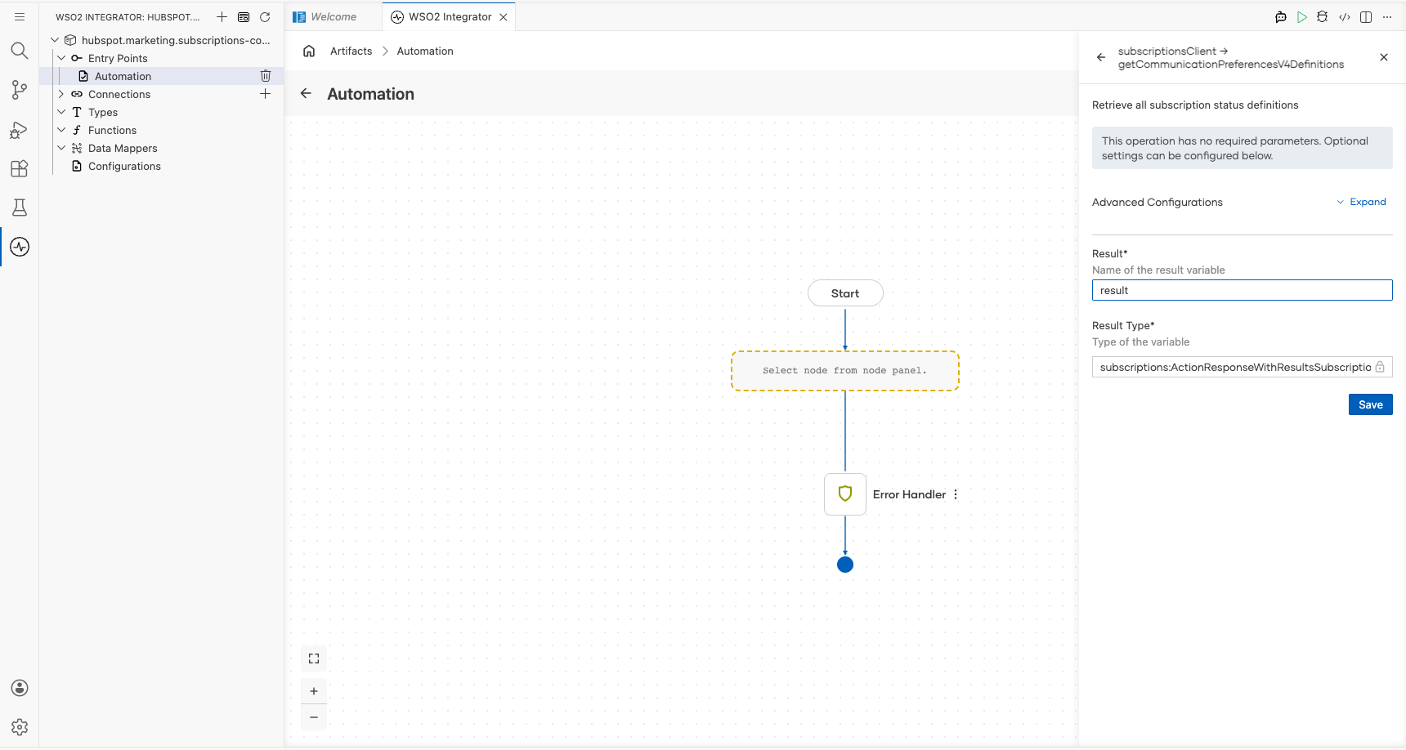Start debugging the integration
This screenshot has width=1406, height=750.
(1323, 16)
